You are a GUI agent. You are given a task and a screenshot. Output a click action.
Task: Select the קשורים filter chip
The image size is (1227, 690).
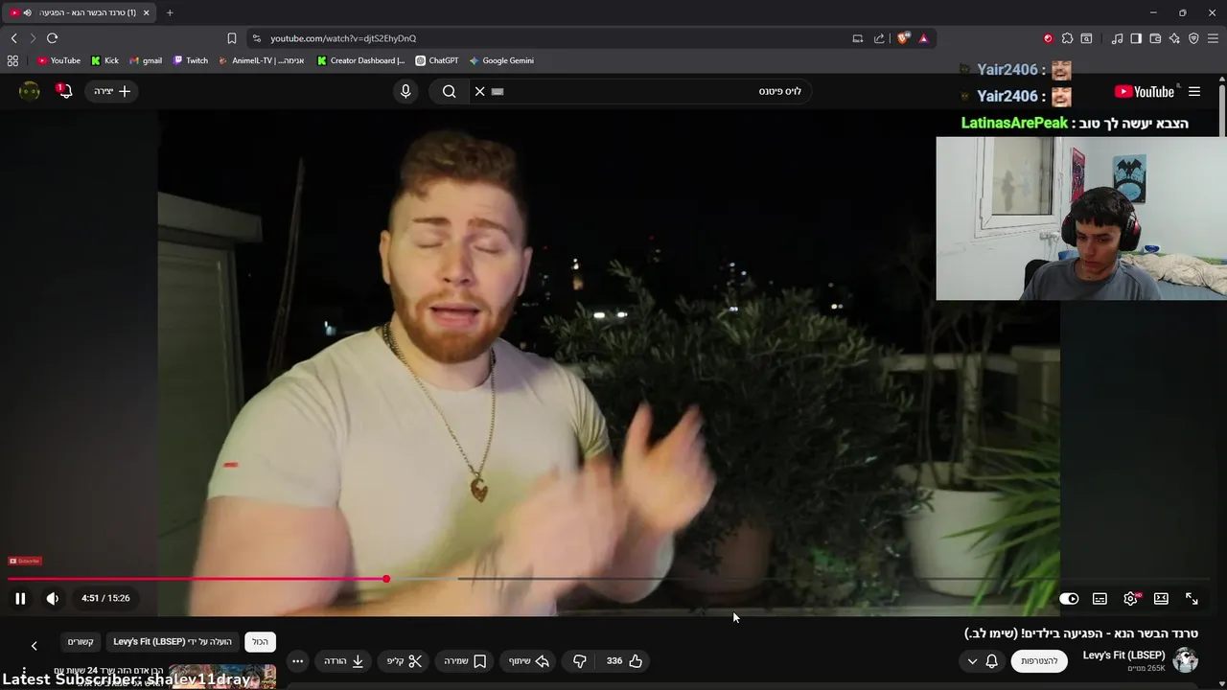(81, 642)
